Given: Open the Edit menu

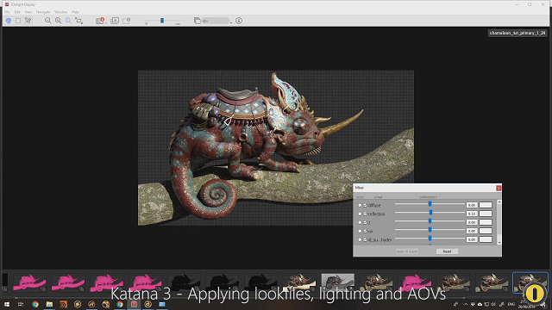Looking at the screenshot, I should (17, 12).
